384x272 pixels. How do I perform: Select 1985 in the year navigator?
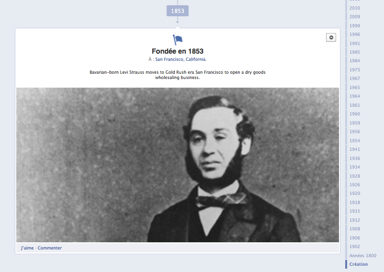pyautogui.click(x=355, y=52)
